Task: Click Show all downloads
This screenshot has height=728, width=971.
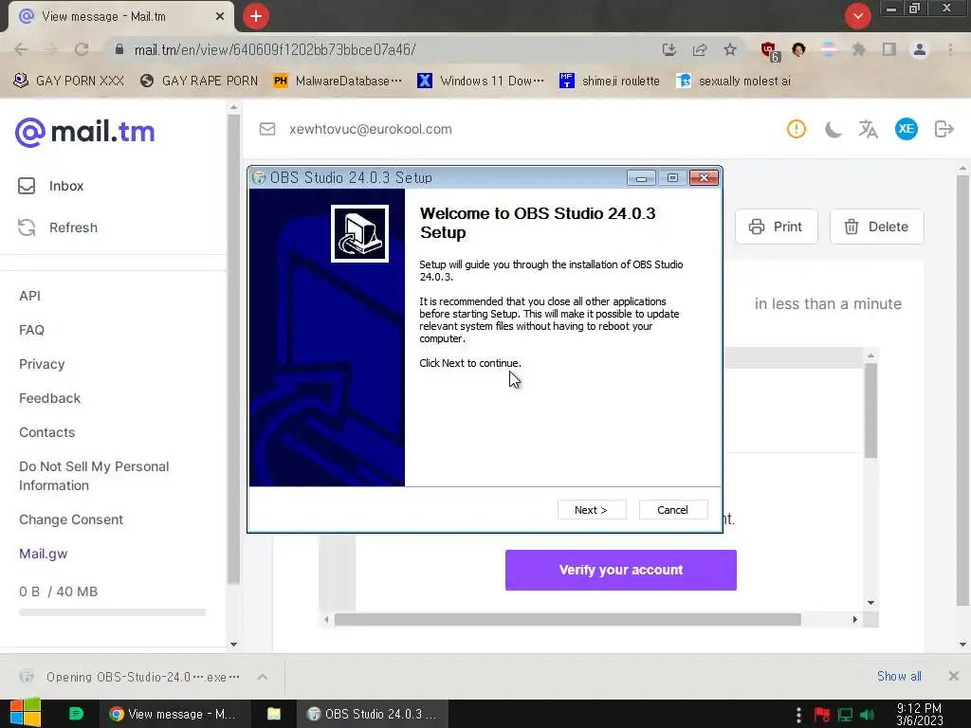Action: tap(899, 676)
